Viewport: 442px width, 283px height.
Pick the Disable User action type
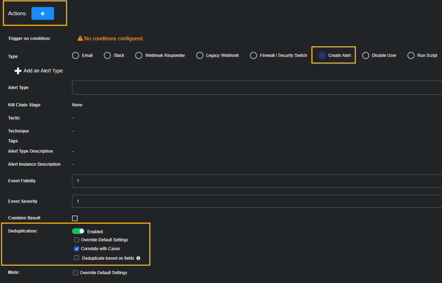point(366,55)
